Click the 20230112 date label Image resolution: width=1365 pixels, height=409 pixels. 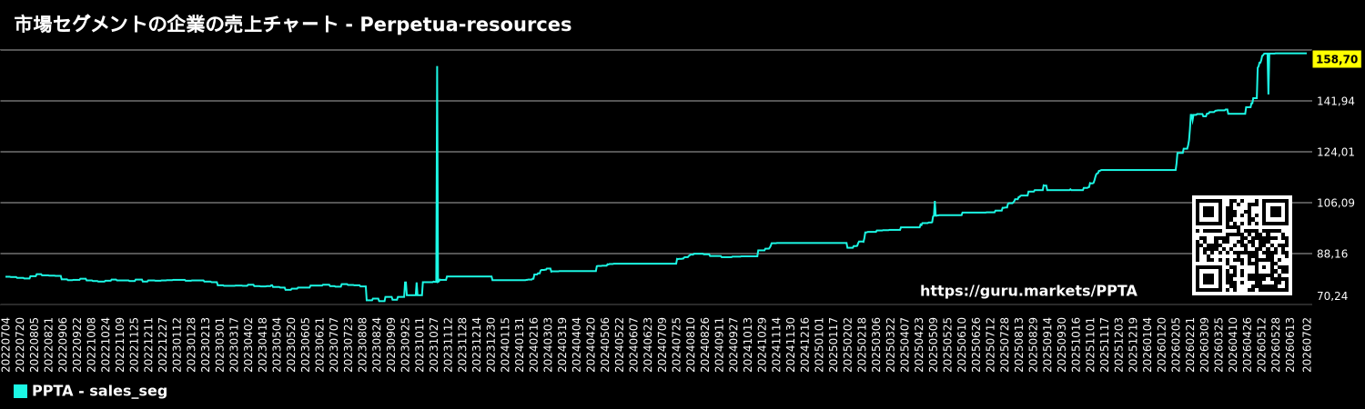(177, 344)
